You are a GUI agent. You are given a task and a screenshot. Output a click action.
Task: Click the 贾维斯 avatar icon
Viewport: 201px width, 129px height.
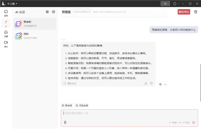click(x=18, y=24)
